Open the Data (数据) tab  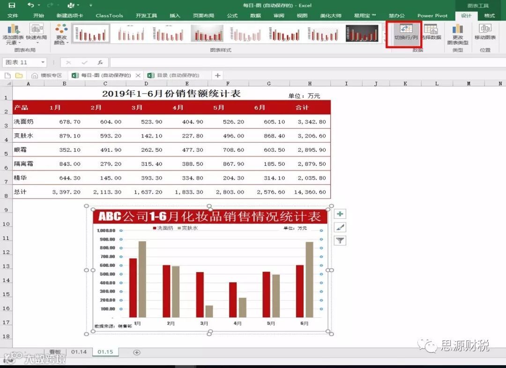click(x=255, y=15)
